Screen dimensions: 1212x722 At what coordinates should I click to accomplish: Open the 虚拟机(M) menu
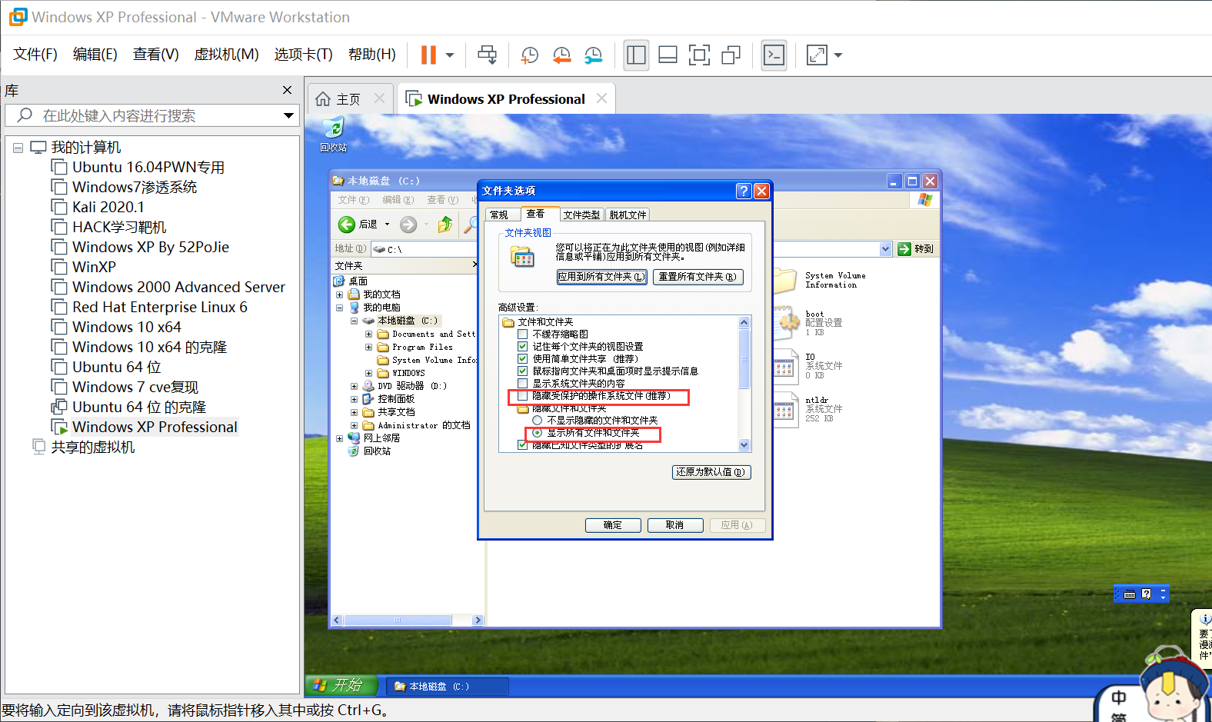(x=226, y=55)
